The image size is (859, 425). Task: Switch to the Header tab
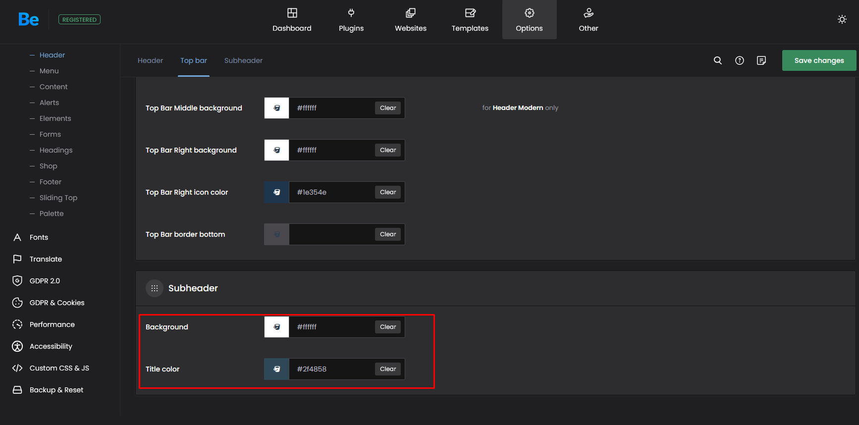tap(150, 60)
